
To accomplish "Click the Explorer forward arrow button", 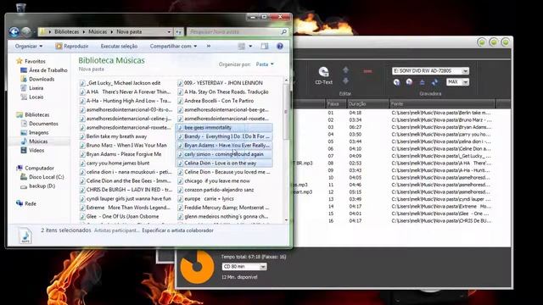I will click(x=26, y=32).
